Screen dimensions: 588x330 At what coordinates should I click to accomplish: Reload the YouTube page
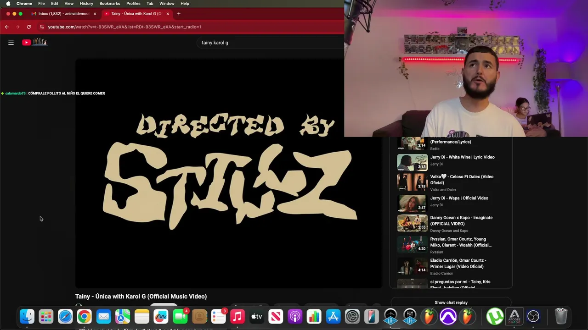coord(28,27)
